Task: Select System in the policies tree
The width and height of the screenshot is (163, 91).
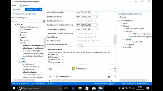Action: (x=22, y=59)
